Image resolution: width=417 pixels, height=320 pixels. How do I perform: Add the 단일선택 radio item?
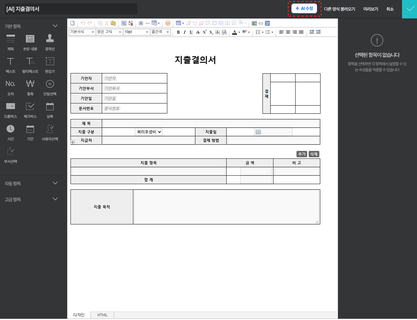click(50, 87)
